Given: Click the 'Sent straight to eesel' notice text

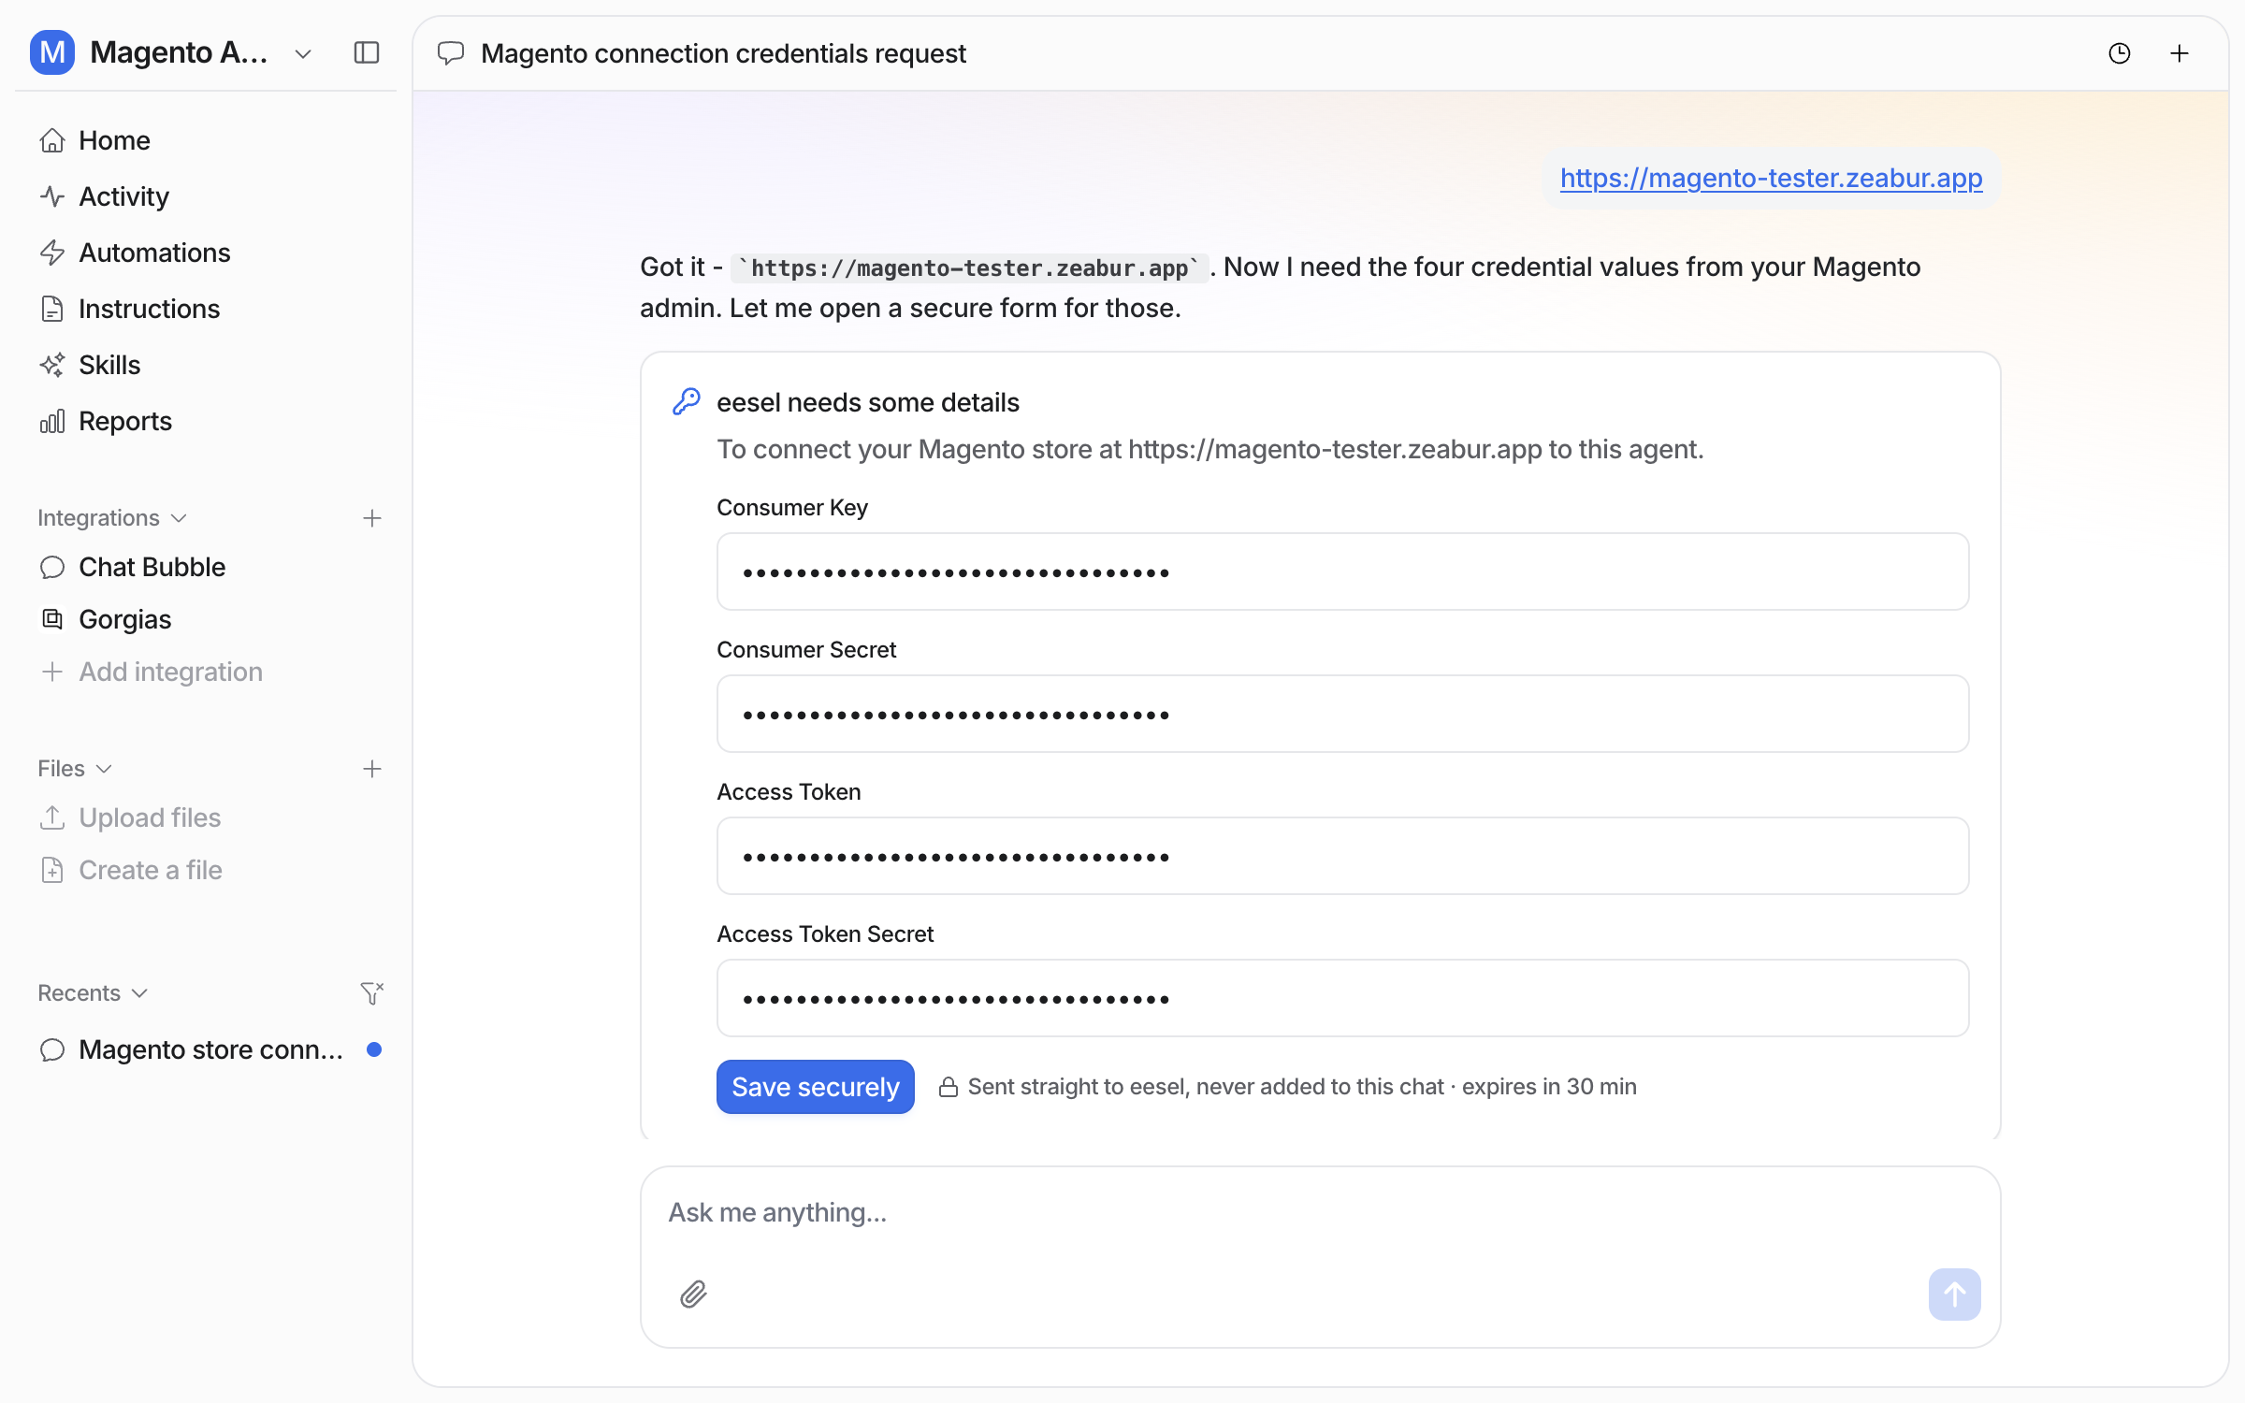Looking at the screenshot, I should (1302, 1087).
